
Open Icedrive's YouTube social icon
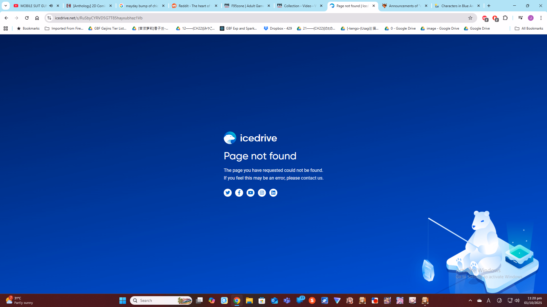[250, 193]
